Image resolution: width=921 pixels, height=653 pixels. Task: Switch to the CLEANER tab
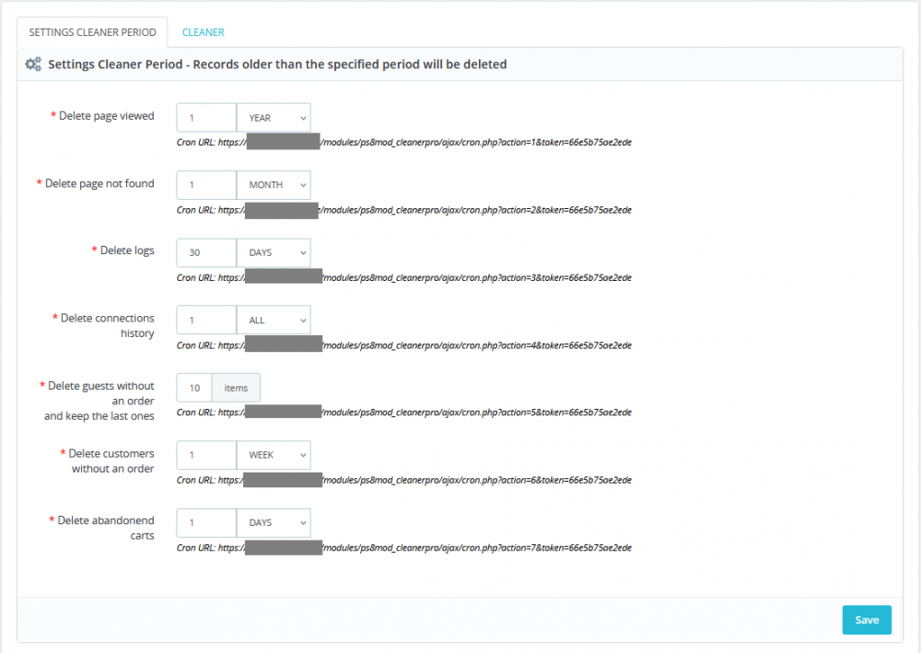coord(203,31)
